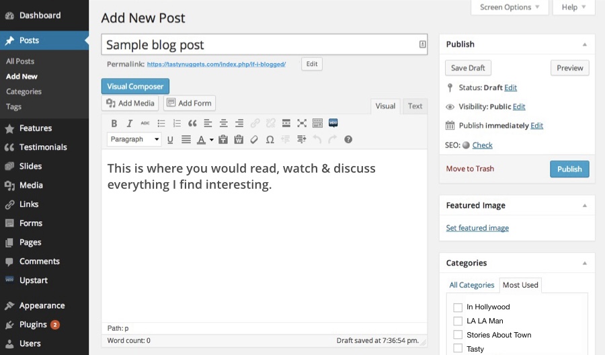Check the Tasty category
605x355 pixels.
[x=458, y=349]
